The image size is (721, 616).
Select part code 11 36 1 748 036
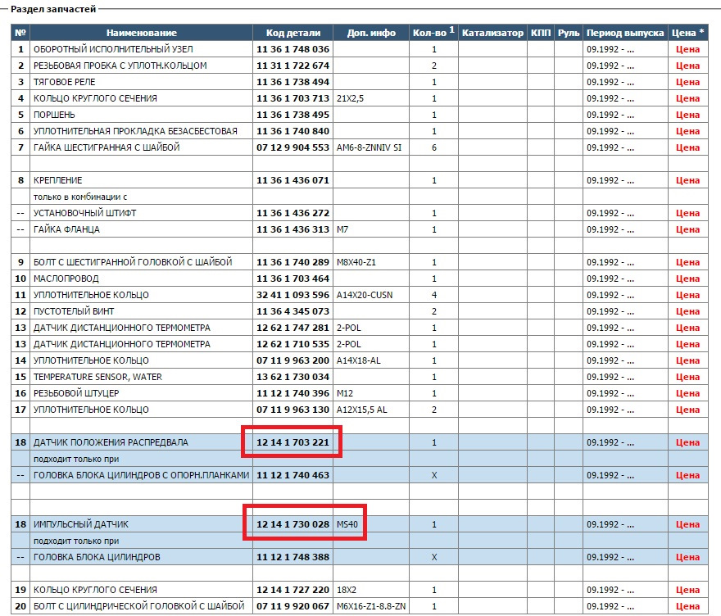click(293, 49)
